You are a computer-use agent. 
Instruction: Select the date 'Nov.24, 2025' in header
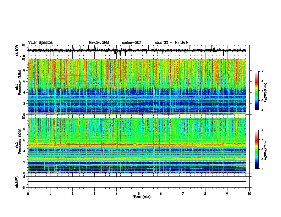coord(99,43)
